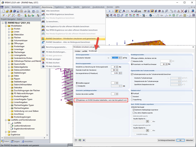196x147 pixels.
Task: Click the New model icon in the toolbar
Action: pos(4,11)
